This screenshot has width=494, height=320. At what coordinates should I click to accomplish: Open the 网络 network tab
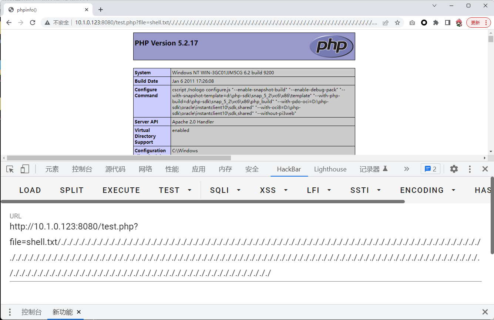[145, 169]
